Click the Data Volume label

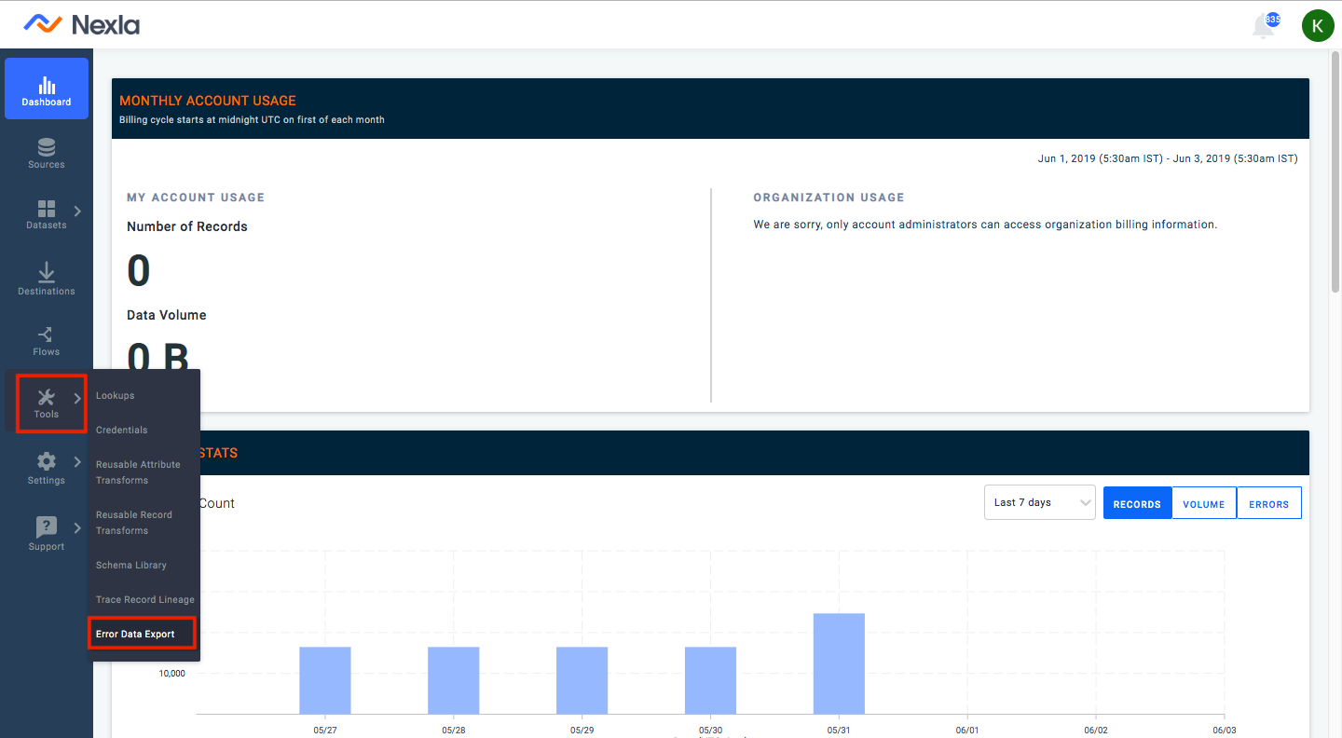point(167,315)
